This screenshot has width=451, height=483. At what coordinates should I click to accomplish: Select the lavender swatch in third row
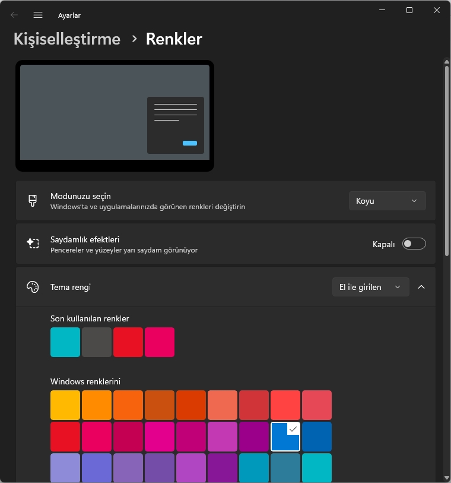point(65,468)
